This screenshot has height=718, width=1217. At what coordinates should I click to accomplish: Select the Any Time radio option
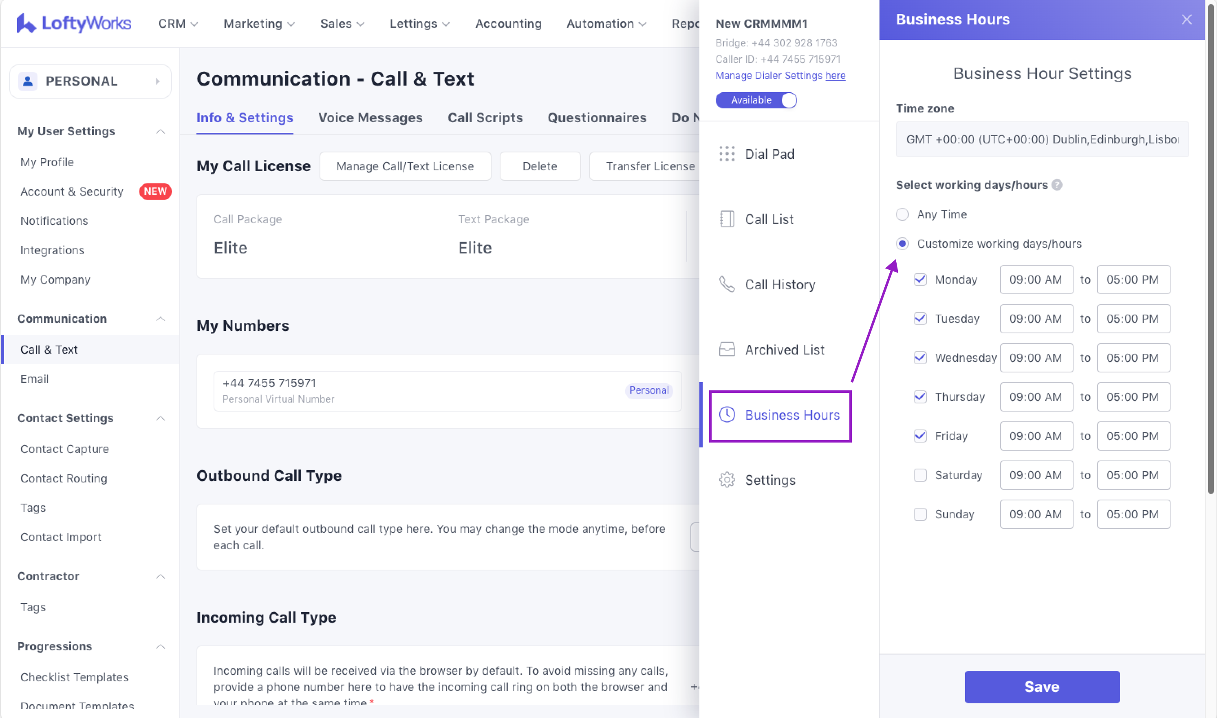pyautogui.click(x=902, y=214)
